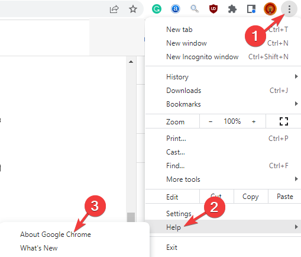Click the vertical scrollbar thumb

(x=131, y=217)
